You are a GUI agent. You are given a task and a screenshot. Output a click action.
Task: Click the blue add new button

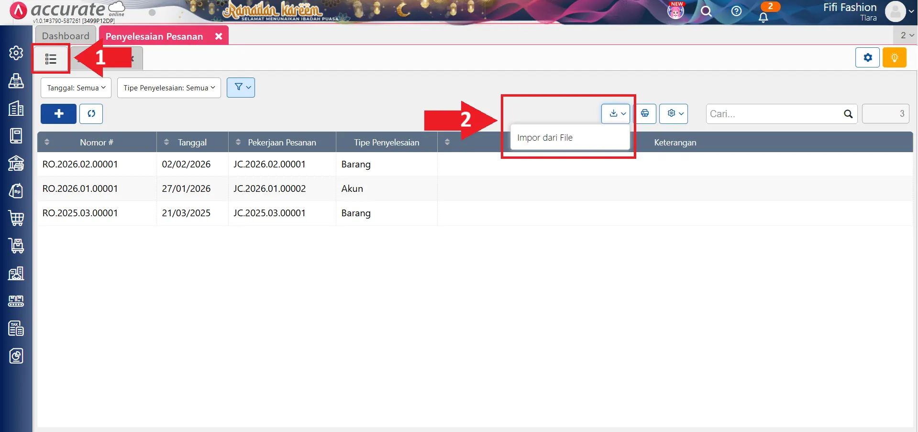click(x=58, y=114)
